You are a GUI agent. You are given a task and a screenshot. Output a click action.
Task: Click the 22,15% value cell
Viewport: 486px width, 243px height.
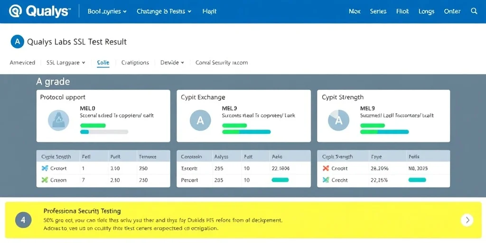point(379,180)
